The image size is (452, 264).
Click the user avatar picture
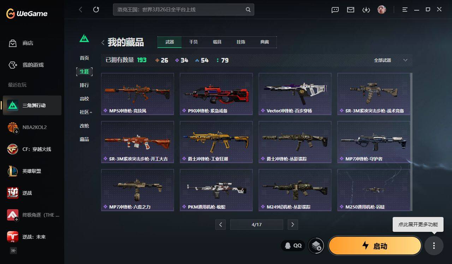[381, 10]
